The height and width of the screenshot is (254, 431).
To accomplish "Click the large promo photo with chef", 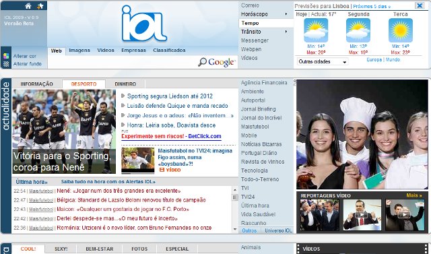I will [x=362, y=135].
